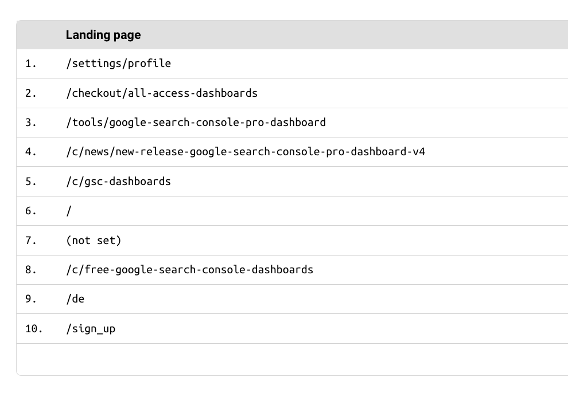
Task: Select the /de landing page
Action: (75, 299)
